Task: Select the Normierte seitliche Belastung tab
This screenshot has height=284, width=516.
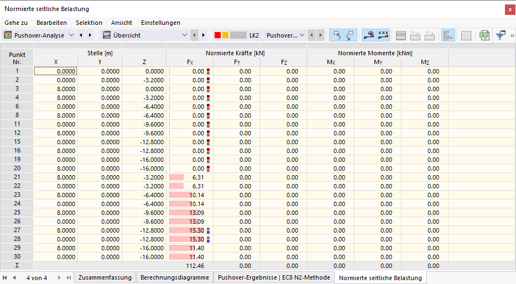Action: (381, 278)
